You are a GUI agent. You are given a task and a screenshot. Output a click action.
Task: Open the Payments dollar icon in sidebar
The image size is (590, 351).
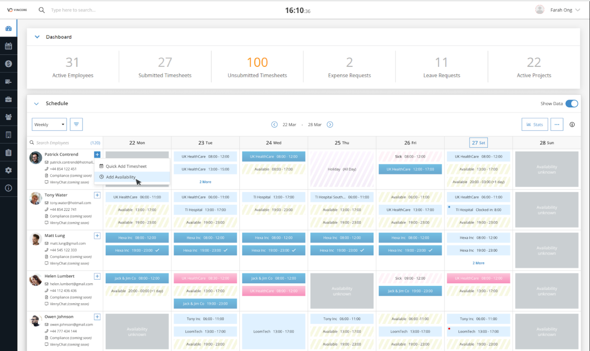9,64
